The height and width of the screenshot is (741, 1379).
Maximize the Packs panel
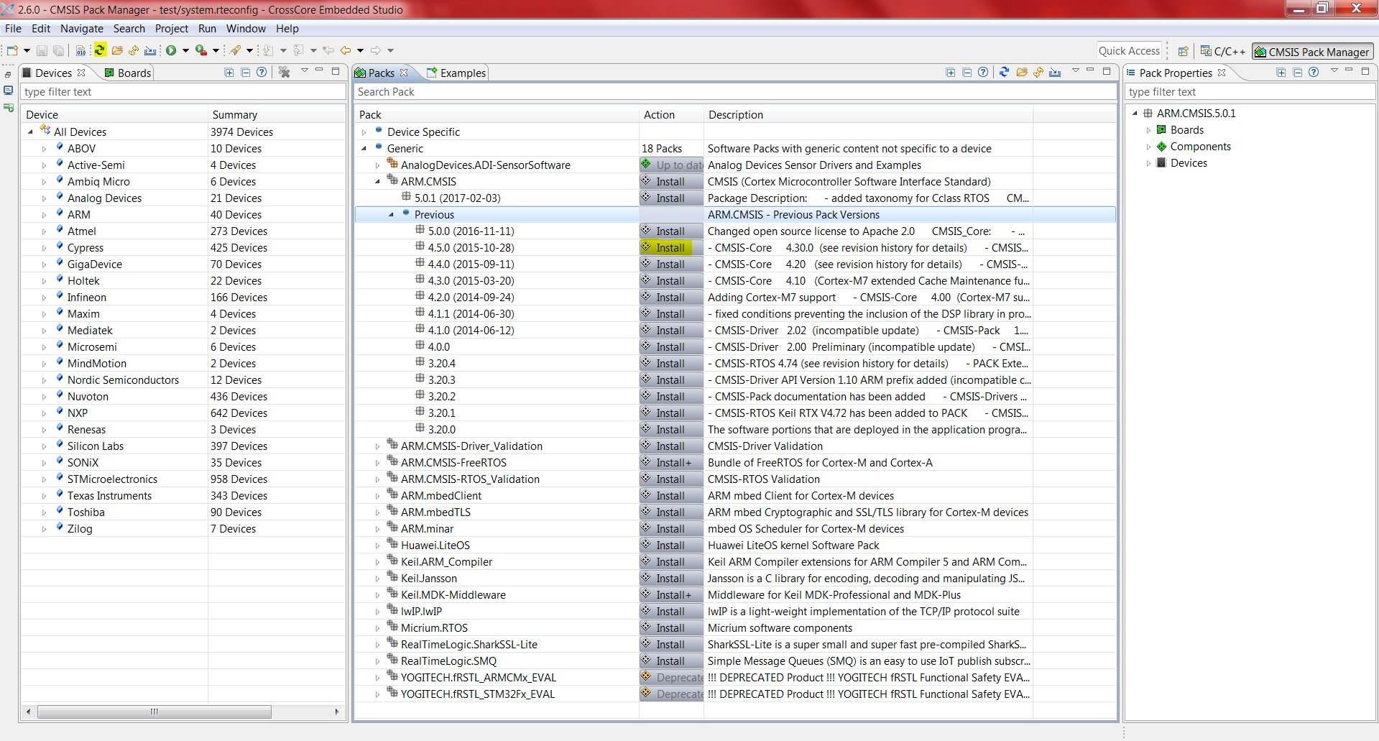(1107, 71)
